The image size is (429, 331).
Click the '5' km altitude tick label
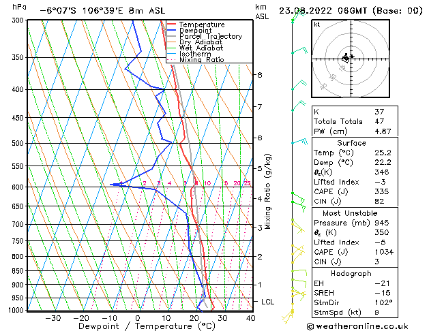pyautogui.click(x=260, y=168)
